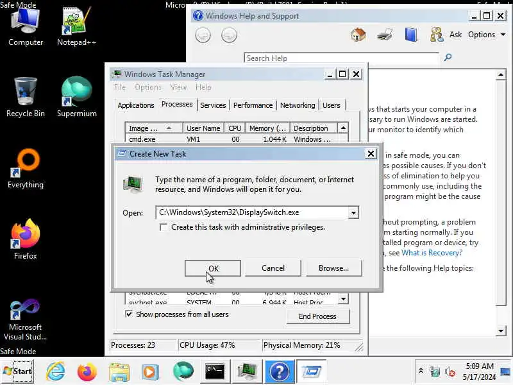The image size is (513, 385).
Task: Click the Help and Support Home icon
Action: coord(358,35)
